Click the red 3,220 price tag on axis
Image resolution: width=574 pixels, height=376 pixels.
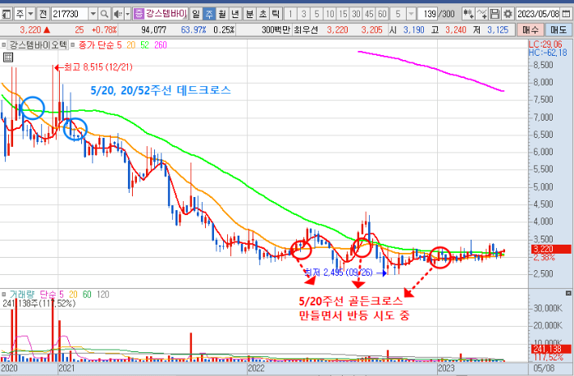click(x=551, y=250)
